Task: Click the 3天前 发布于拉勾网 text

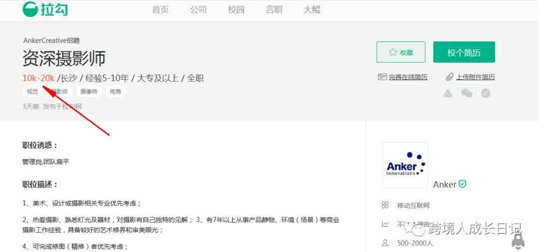Action: coord(52,107)
